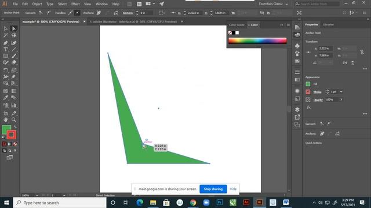Open more Transform options ellipsis
This screenshot has height=208, width=371.
point(365,69)
